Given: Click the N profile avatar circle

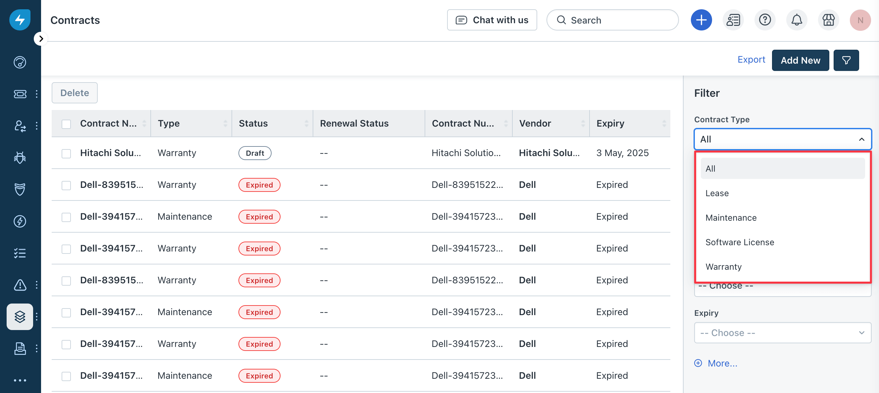Looking at the screenshot, I should pyautogui.click(x=860, y=20).
